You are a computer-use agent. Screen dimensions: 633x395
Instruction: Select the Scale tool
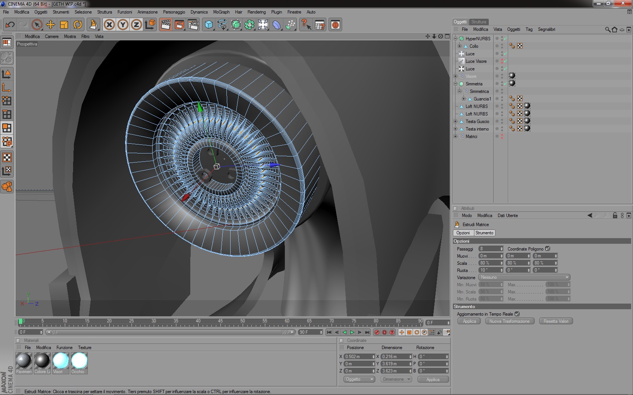coord(64,25)
